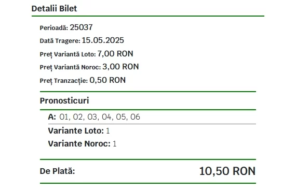Click the Variante Noroc count value

pyautogui.click(x=115, y=144)
